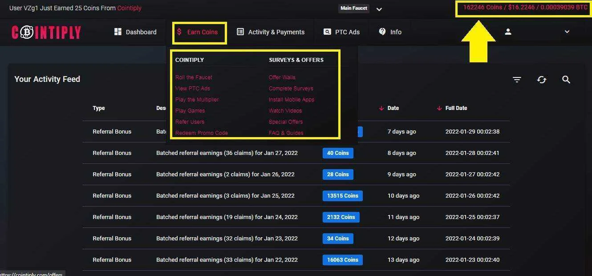The image size is (592, 276).
Task: Select Jan 26, 2022 referral earnings description
Action: click(225, 175)
